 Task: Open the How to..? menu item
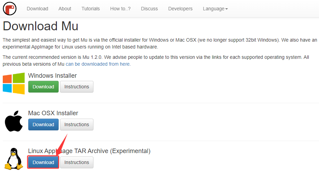120,9
